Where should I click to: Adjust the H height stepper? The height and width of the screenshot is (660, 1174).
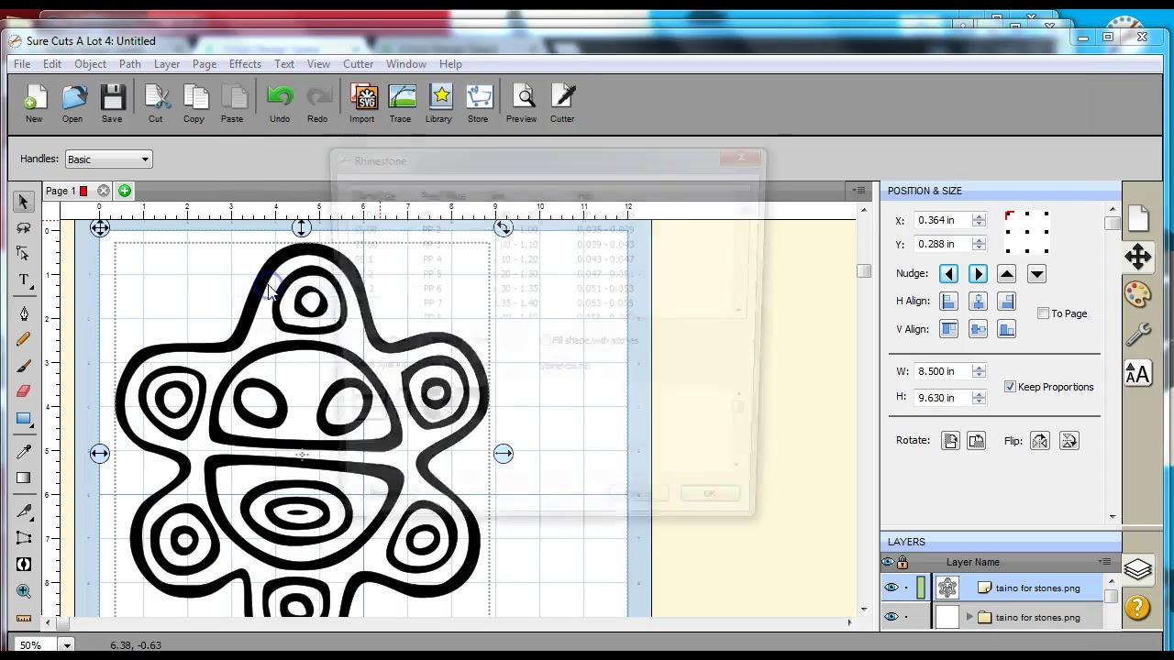pos(979,398)
